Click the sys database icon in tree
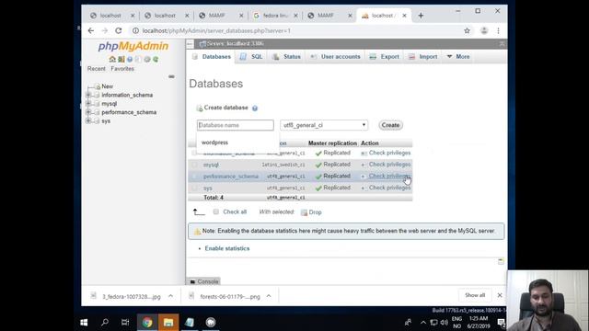Image resolution: width=589 pixels, height=331 pixels. click(97, 120)
